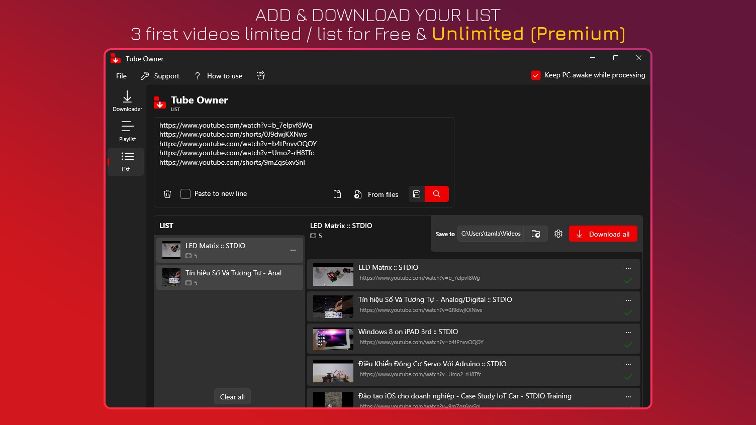
Task: Switch to the Playlist sidebar icon
Action: 127,131
